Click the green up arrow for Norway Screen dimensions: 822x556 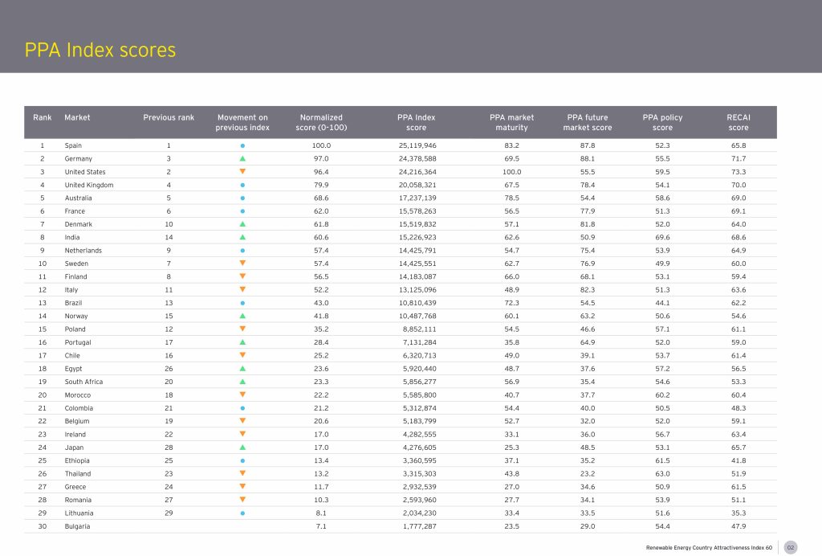click(242, 316)
